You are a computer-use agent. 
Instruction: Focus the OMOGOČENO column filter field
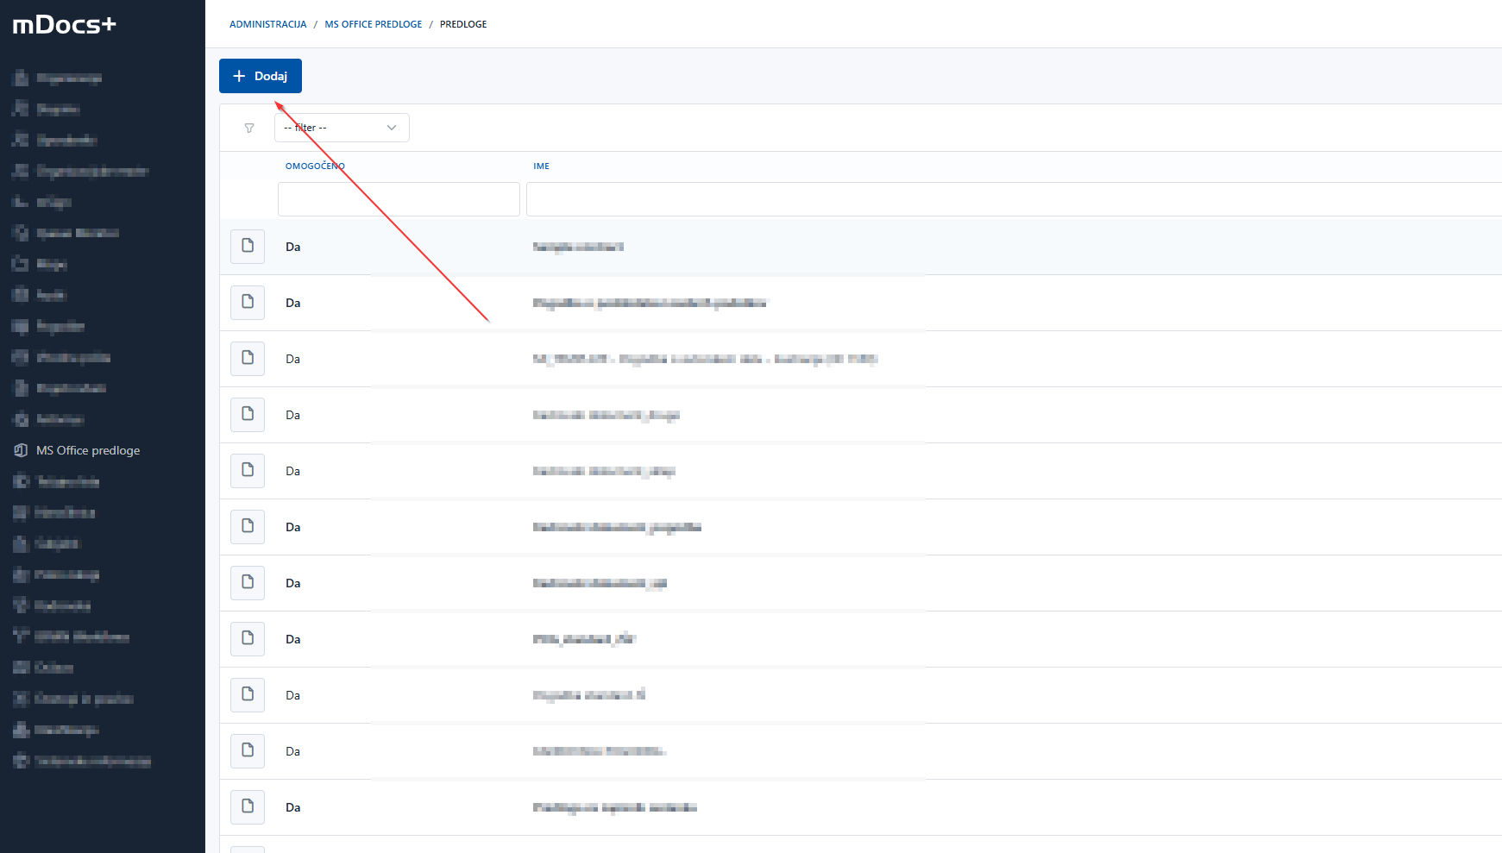click(x=399, y=199)
